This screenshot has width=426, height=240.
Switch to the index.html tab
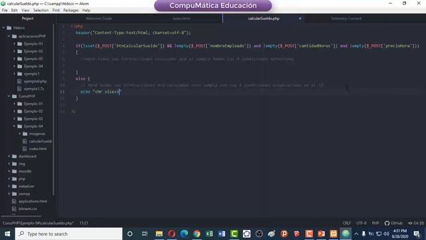(181, 19)
